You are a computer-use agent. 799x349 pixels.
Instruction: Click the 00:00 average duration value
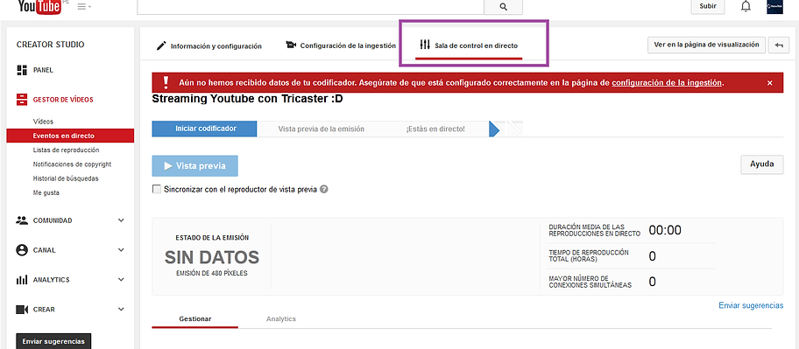(x=665, y=230)
